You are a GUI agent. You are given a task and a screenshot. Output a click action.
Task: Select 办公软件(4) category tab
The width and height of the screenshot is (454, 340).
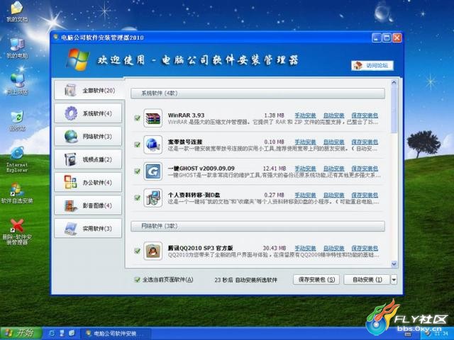(x=88, y=183)
